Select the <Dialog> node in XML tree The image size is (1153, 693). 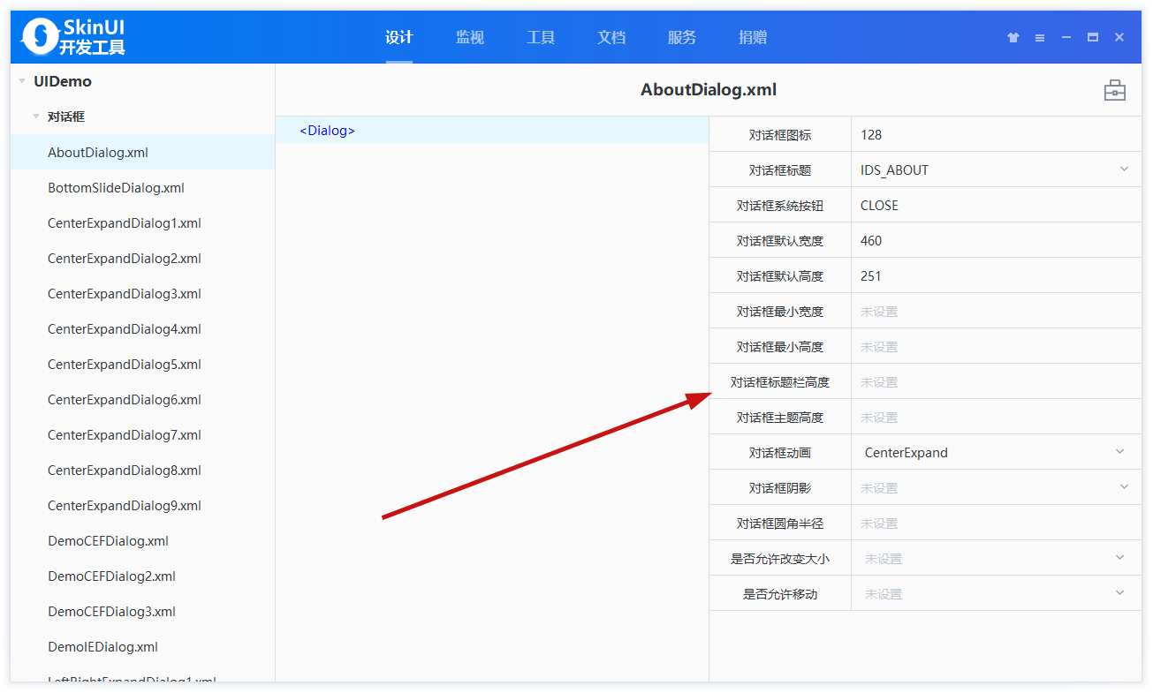pyautogui.click(x=492, y=130)
